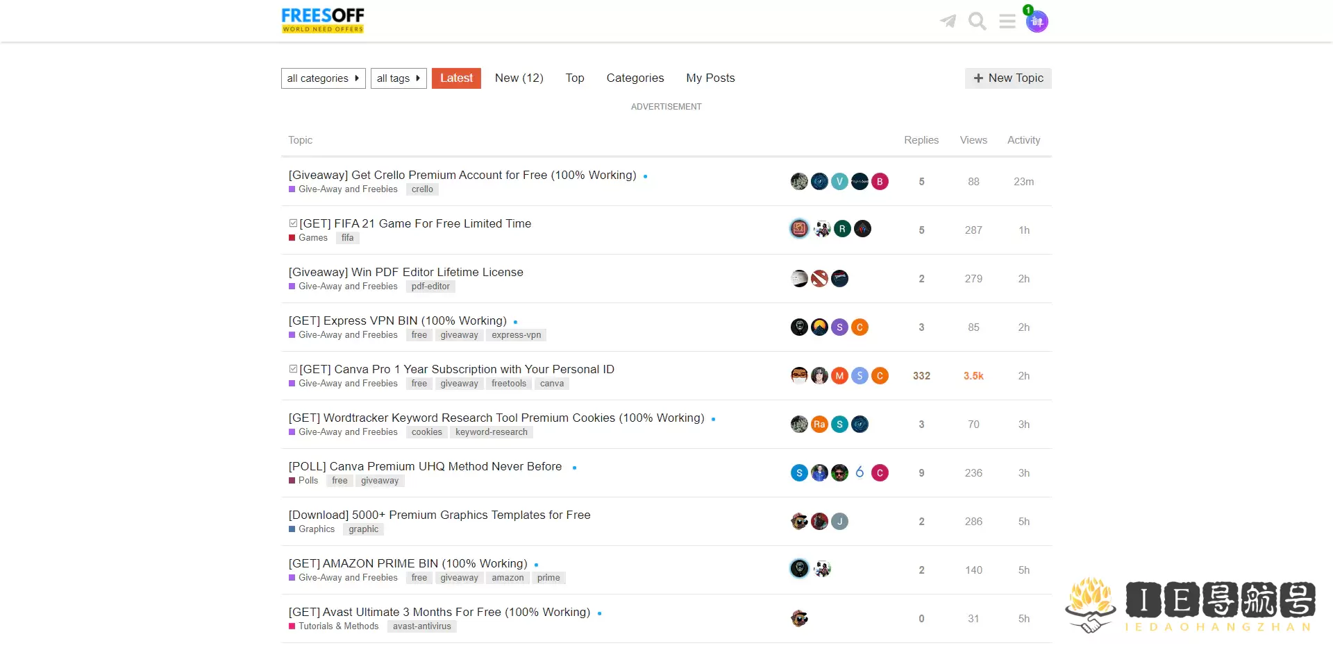Click the 'freetools' tag in Canva Pro row

click(x=509, y=384)
